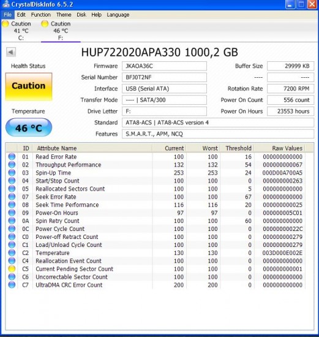The height and width of the screenshot is (337, 319).
Task: Click the CrystalDiskInfo title bar app icon
Action: click(x=6, y=4)
